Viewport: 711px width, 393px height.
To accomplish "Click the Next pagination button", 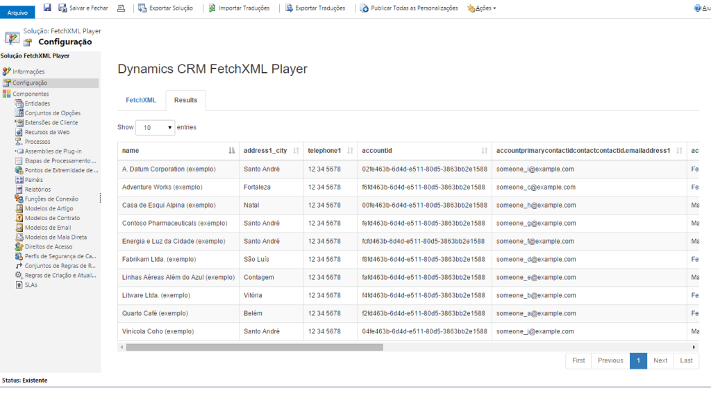I will tap(660, 361).
